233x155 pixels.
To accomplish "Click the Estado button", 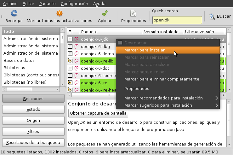I will click(x=33, y=110).
